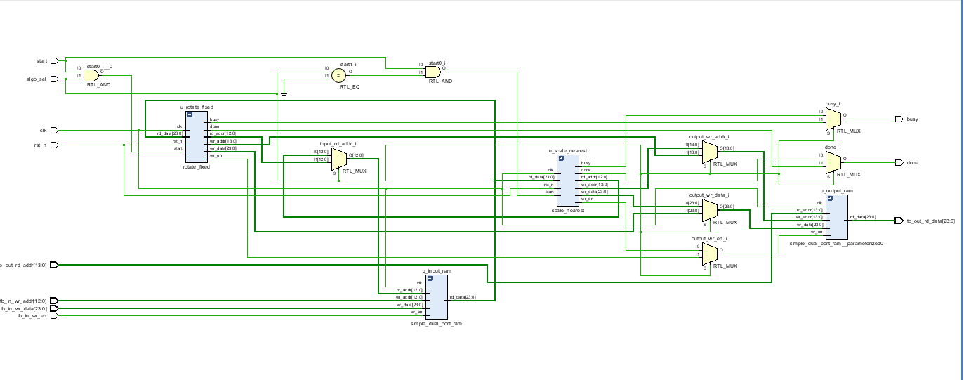Click the simple_dual_port_ram__parameterized0 label
964x380 pixels.
click(x=836, y=243)
